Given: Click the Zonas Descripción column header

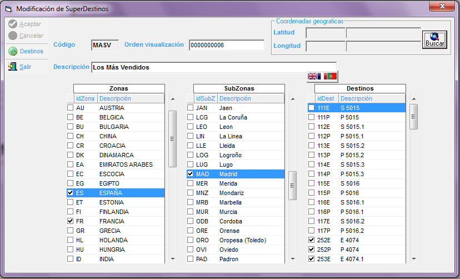Looking at the screenshot, I should click(x=131, y=98).
